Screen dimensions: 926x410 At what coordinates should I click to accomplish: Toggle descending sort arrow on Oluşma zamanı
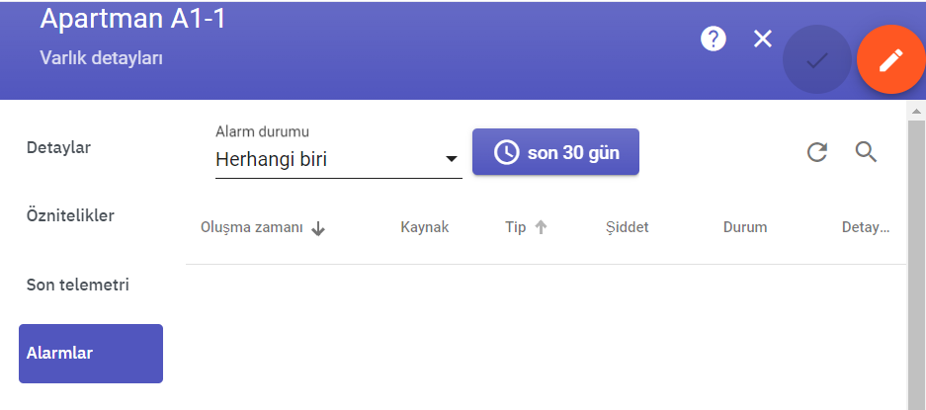[318, 228]
